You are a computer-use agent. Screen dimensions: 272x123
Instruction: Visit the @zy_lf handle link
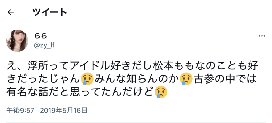pyautogui.click(x=44, y=45)
